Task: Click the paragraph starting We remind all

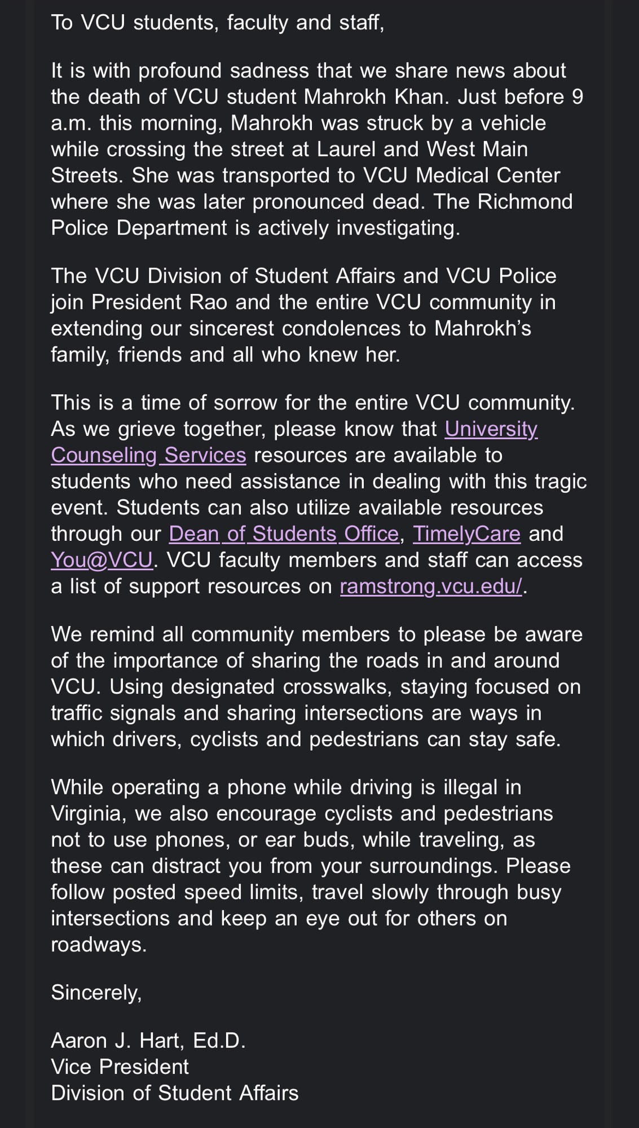Action: tap(316, 687)
